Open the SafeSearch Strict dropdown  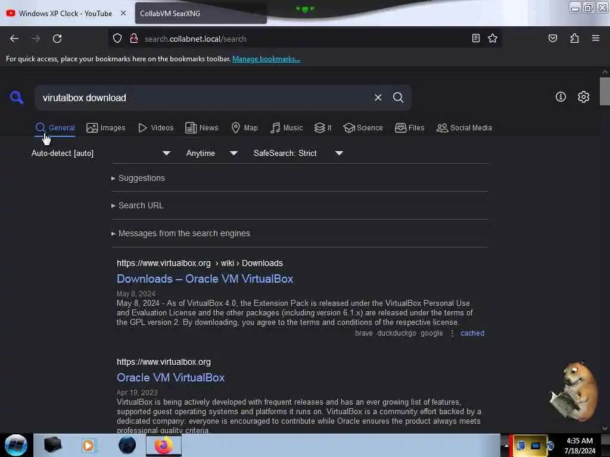pos(298,153)
